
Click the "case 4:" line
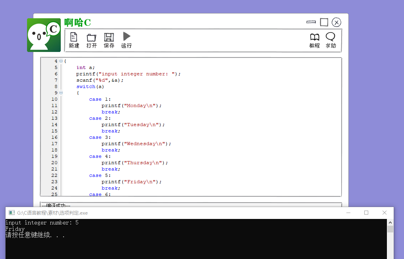coord(100,156)
